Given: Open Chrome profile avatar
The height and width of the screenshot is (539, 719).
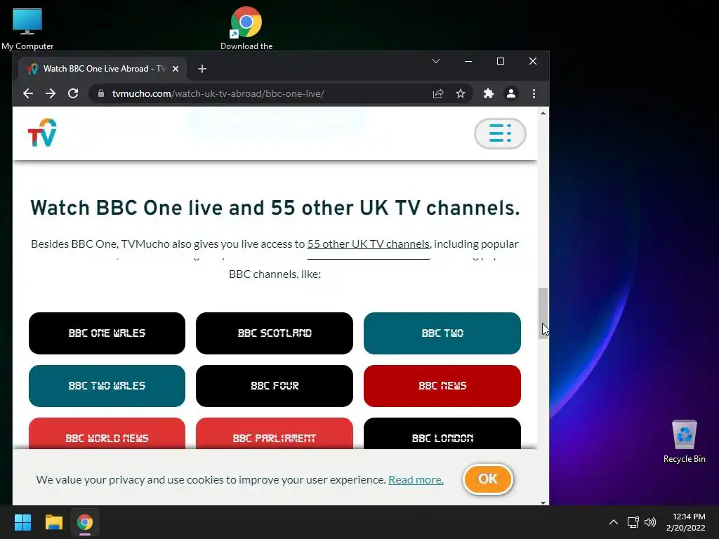Looking at the screenshot, I should click(511, 93).
